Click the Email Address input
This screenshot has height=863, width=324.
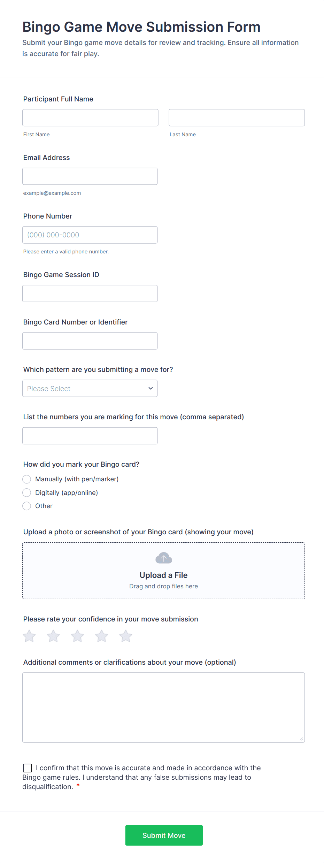[90, 176]
